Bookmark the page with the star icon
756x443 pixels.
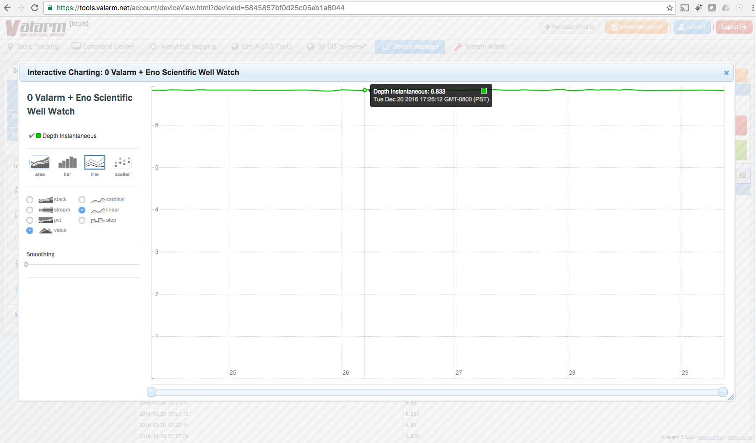(670, 8)
